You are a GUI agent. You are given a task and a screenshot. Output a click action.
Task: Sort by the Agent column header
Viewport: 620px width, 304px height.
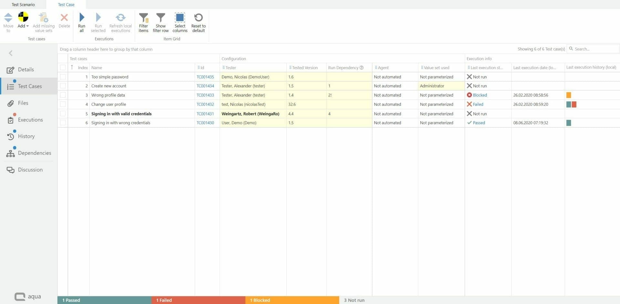pyautogui.click(x=395, y=68)
